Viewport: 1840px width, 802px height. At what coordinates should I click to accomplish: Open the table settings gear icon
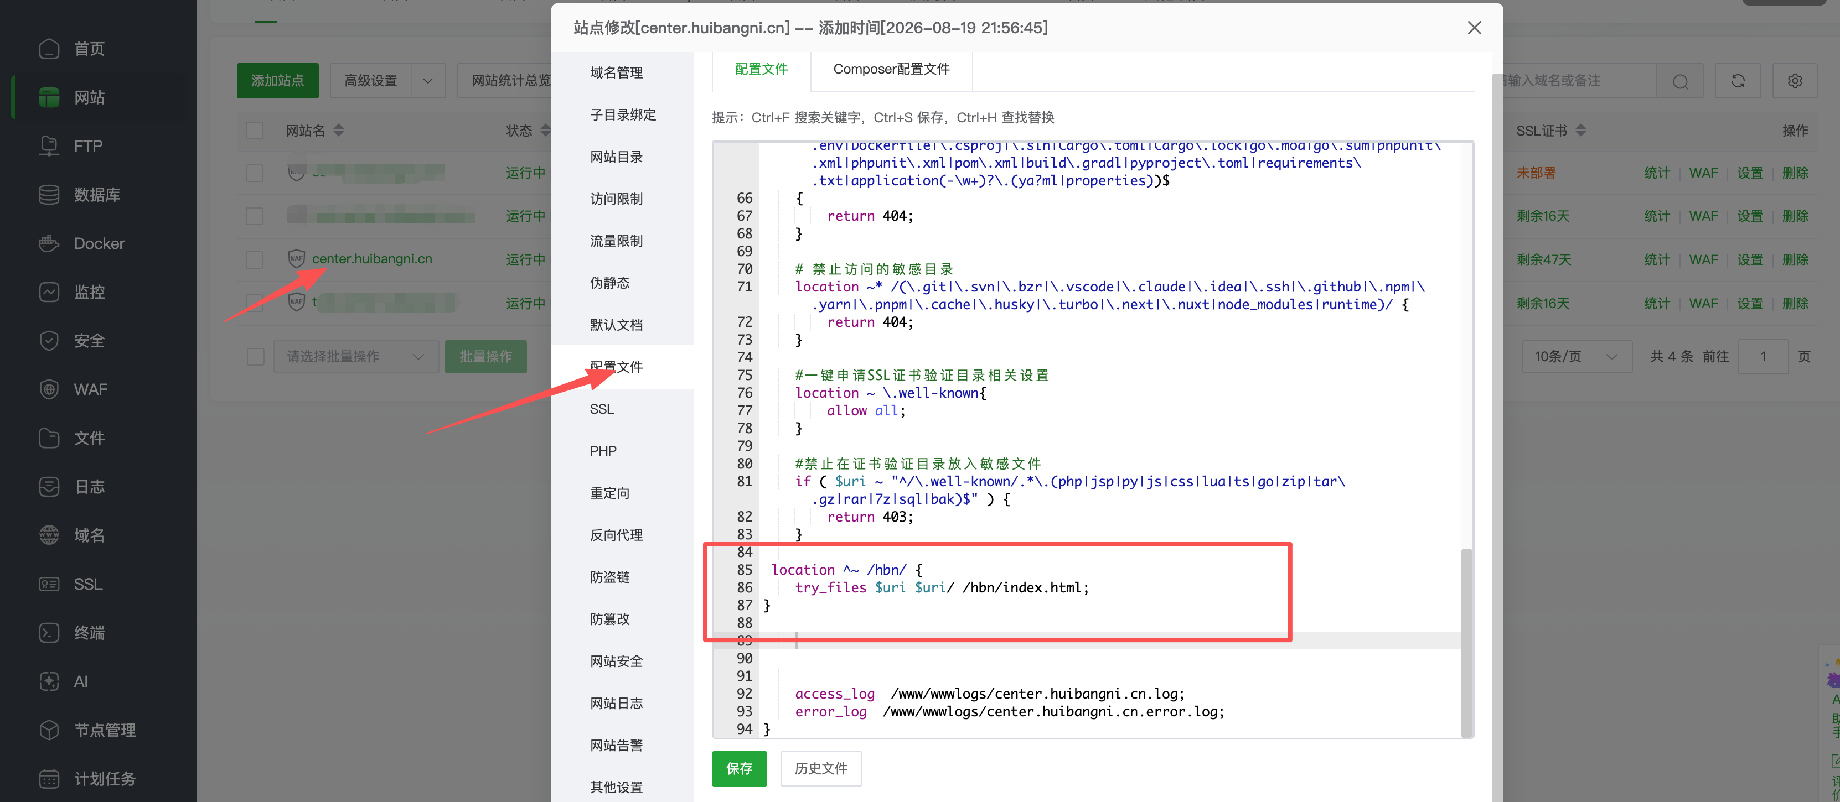pos(1795,81)
